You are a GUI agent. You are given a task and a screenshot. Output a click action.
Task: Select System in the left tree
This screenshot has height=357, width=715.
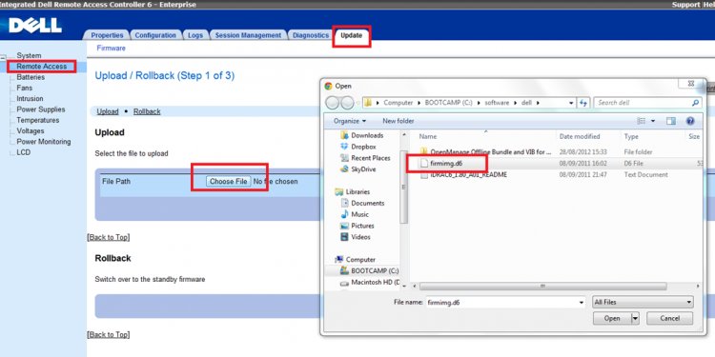(x=29, y=55)
